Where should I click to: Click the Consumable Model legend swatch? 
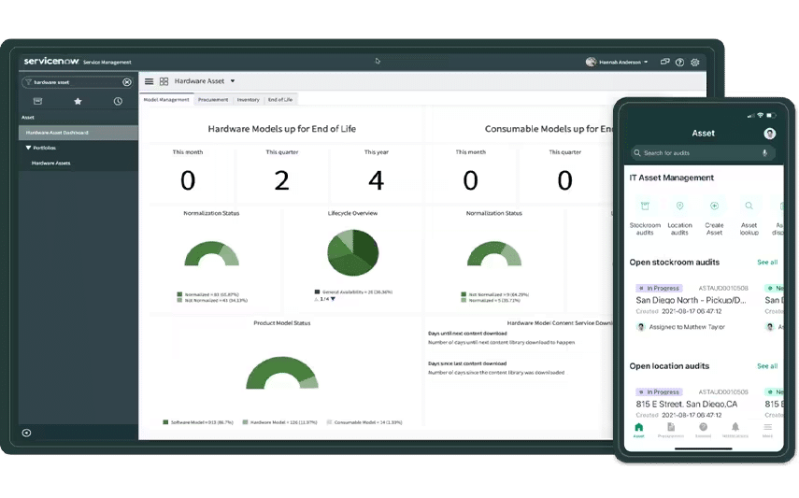tap(329, 422)
